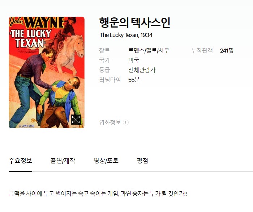
Task: Select the 영상/포토 tab
Action: pyautogui.click(x=106, y=161)
